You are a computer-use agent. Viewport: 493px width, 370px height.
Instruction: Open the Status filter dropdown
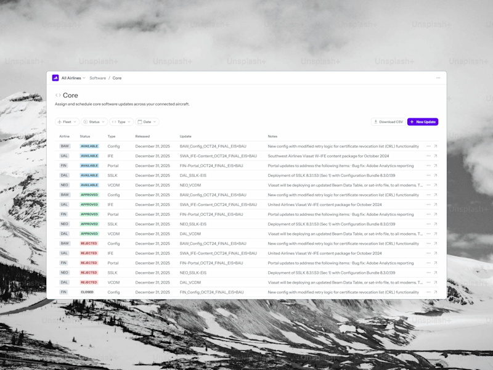click(94, 121)
